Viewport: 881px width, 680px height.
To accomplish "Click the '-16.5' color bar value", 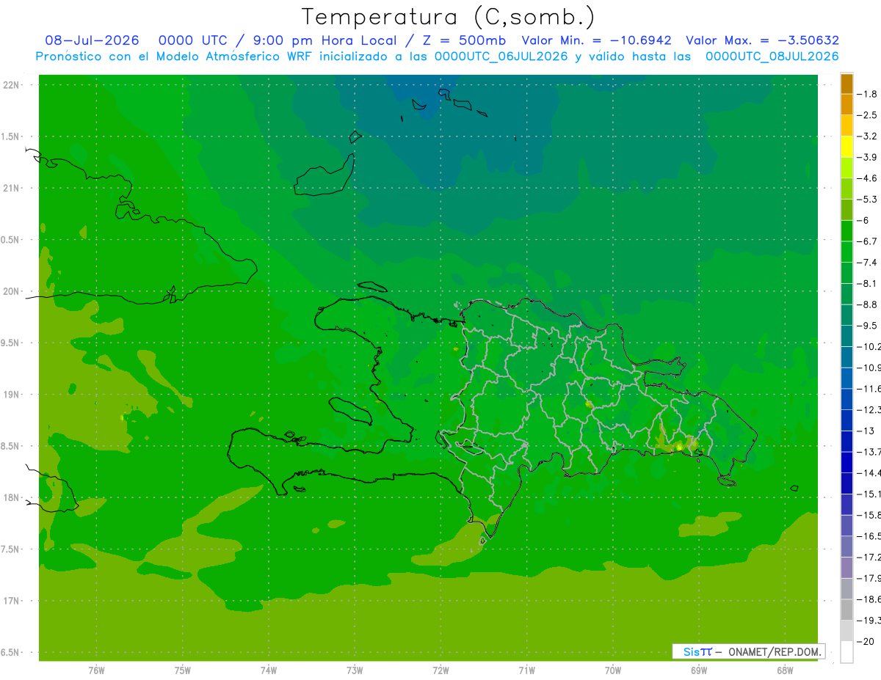I will coord(869,536).
